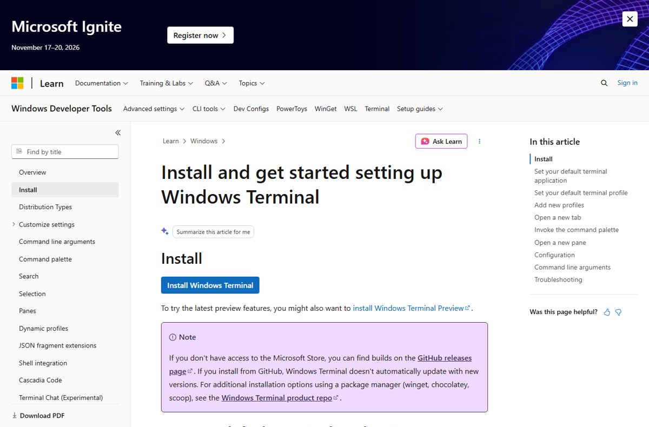Jump to Set your default terminal profile
Screen dimensions: 649x427
coord(581,192)
